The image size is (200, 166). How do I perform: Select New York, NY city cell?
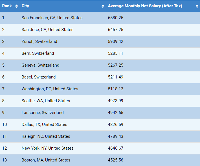click(47, 148)
